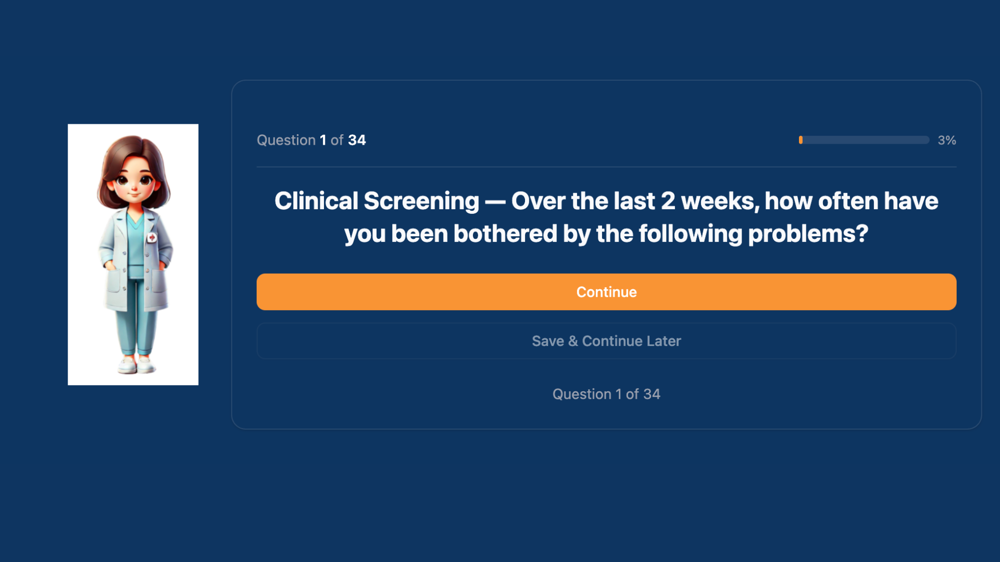This screenshot has width=1000, height=562.
Task: Click the orange filled progress indicator
Action: tap(801, 140)
